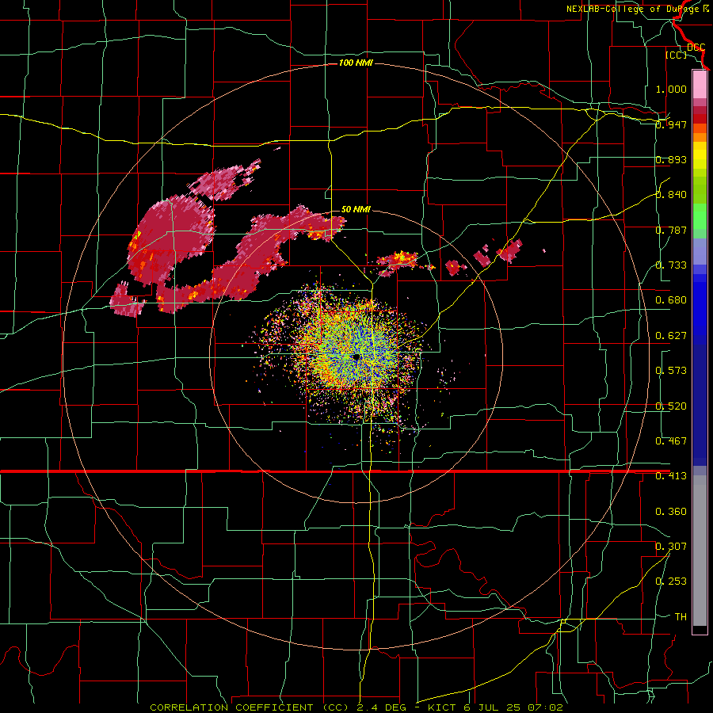Click the 0.467 scale value
The width and height of the screenshot is (713, 713).
click(671, 441)
